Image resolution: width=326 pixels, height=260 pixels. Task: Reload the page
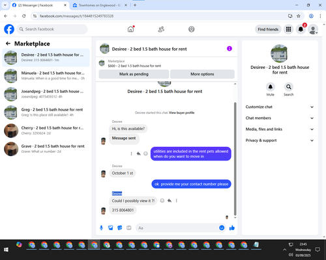[24, 16]
